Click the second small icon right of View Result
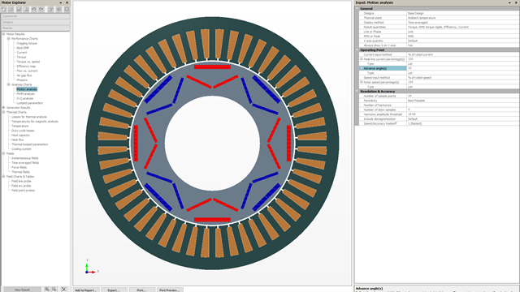 (x=54, y=290)
